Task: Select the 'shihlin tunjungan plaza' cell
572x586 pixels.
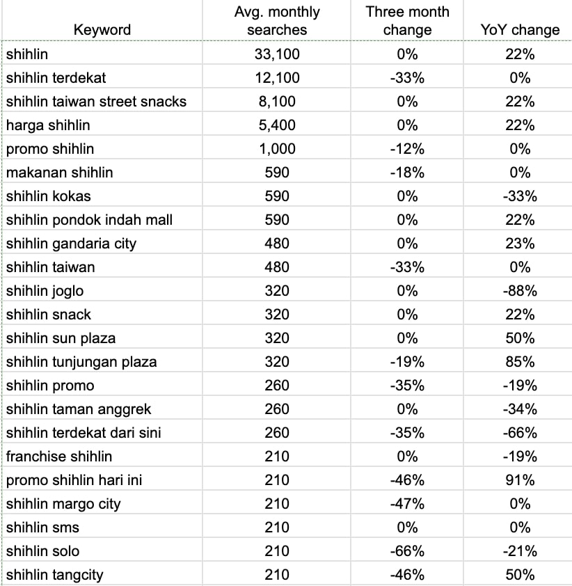Action: [x=81, y=362]
